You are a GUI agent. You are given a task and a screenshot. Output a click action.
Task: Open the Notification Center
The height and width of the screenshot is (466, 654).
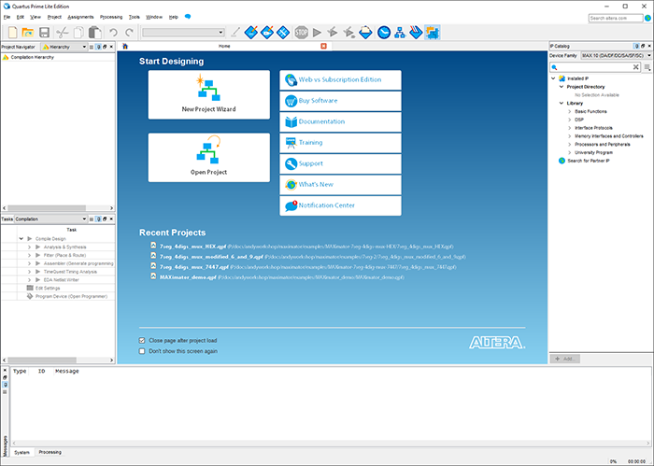coord(340,205)
